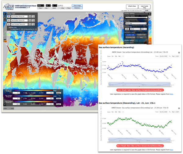
Task: Select Sea Surface Temp.(A) layer field
Action: pos(20,16)
